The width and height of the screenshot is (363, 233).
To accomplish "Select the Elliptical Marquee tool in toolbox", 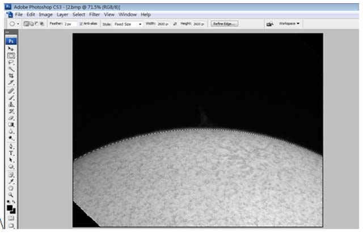I will [11, 56].
